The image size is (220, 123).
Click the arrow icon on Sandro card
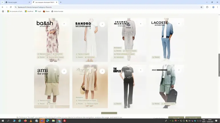click(x=102, y=24)
